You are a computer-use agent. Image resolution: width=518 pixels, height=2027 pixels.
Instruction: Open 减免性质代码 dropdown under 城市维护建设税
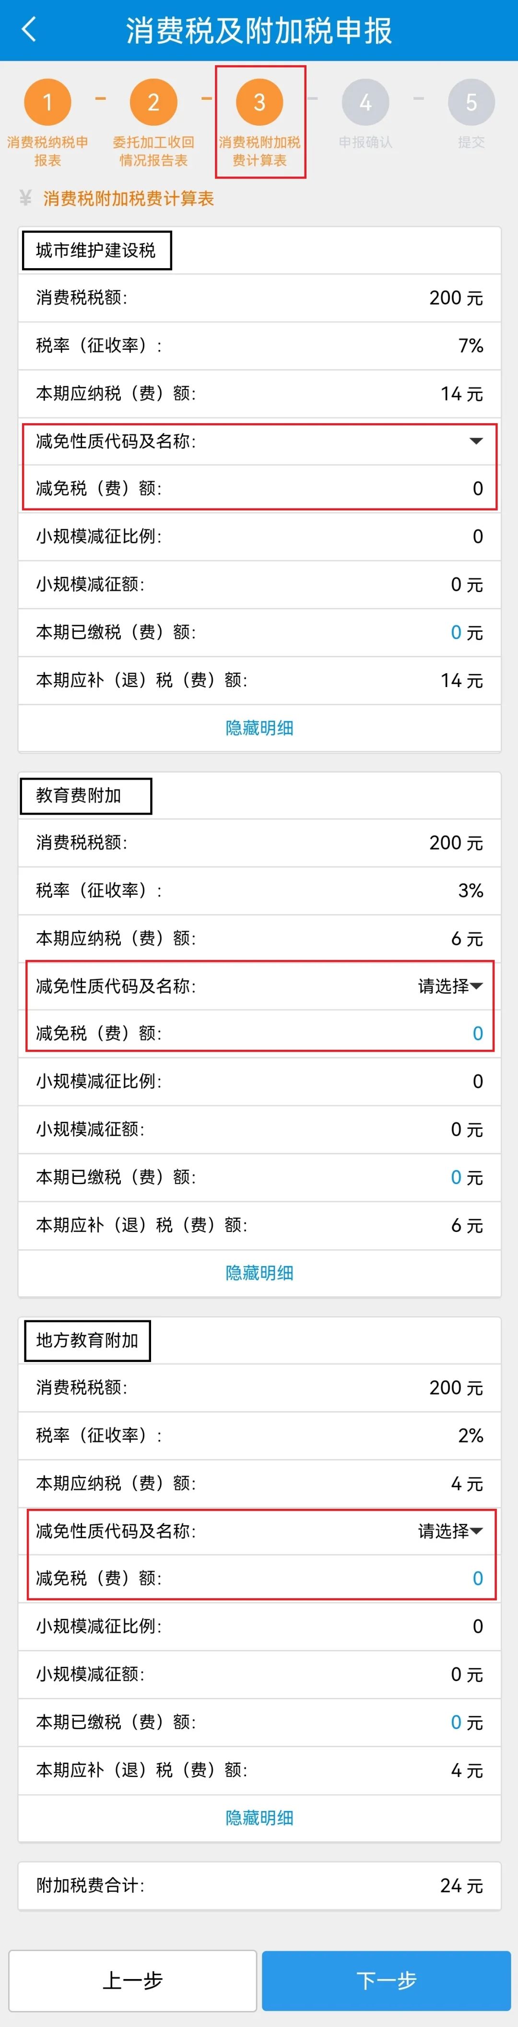coord(475,440)
